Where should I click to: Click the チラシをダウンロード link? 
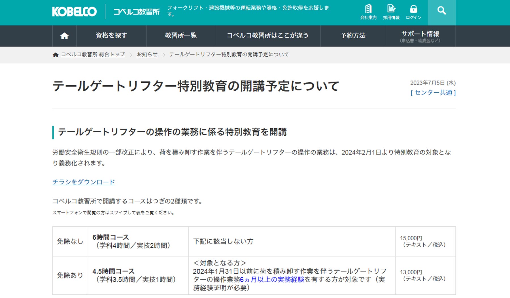click(x=84, y=182)
